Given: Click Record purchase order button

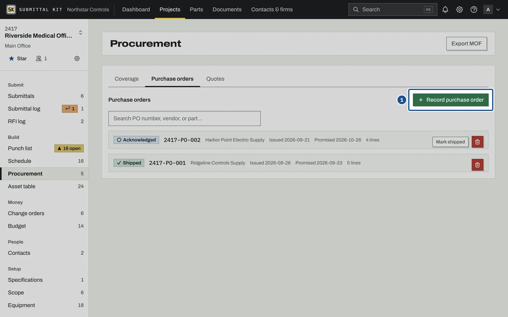Looking at the screenshot, I should pyautogui.click(x=451, y=100).
